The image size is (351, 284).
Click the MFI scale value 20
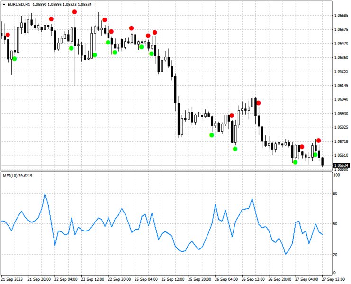[x=335, y=255]
